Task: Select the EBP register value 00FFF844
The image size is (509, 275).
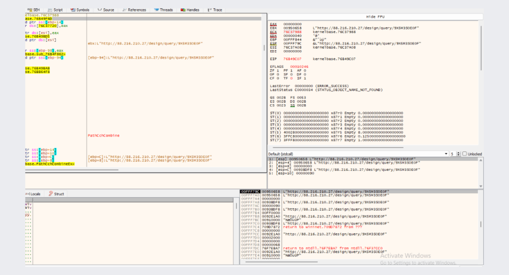Action: point(292,40)
